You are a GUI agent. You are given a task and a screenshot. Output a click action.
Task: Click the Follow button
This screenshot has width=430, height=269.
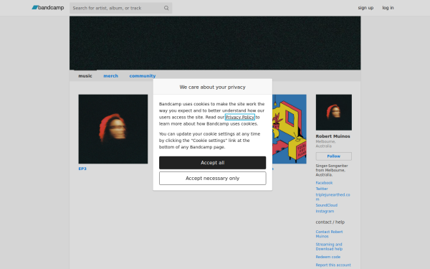[x=334, y=156]
